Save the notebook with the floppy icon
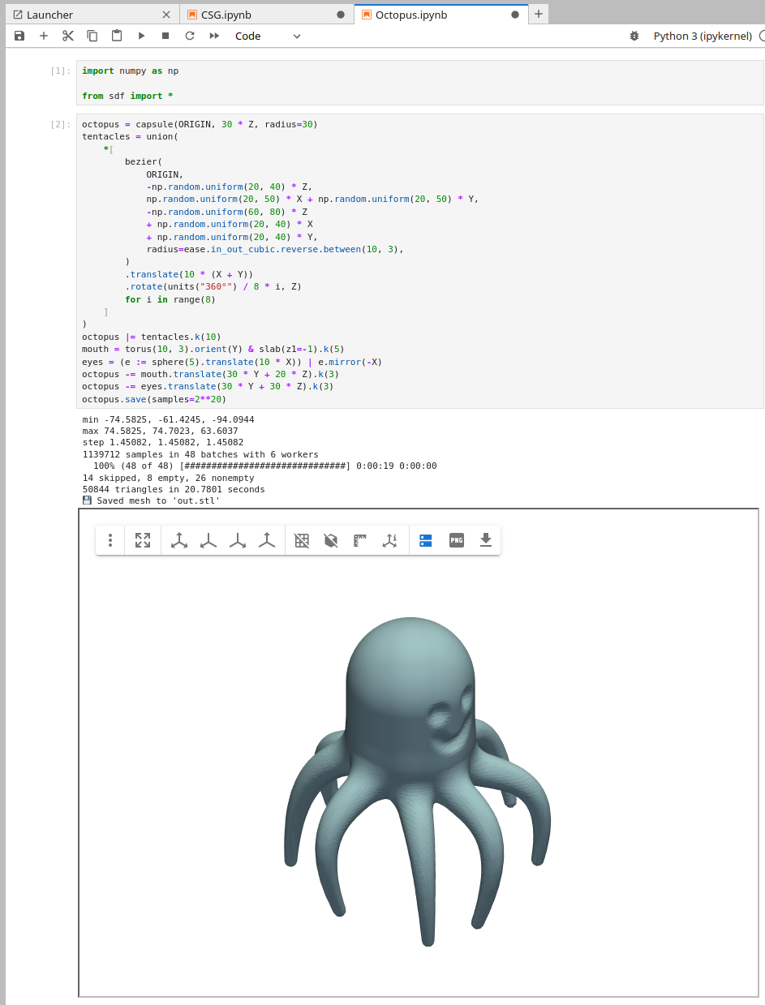The width and height of the screenshot is (765, 1005). pos(19,36)
